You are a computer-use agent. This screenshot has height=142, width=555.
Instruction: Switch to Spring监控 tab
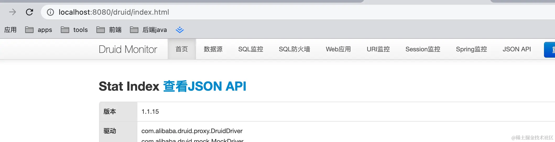471,49
